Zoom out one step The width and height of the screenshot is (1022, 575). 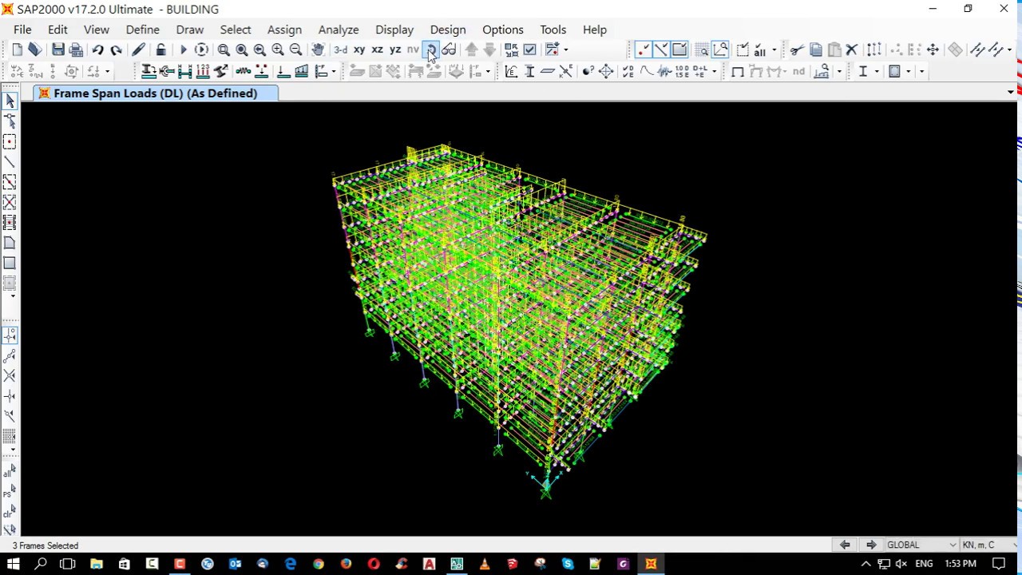pyautogui.click(x=295, y=50)
